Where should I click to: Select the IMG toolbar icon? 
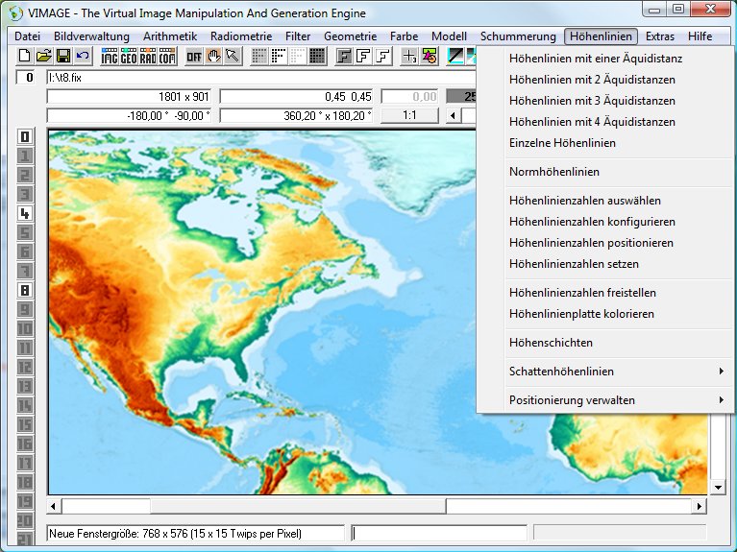pyautogui.click(x=110, y=57)
